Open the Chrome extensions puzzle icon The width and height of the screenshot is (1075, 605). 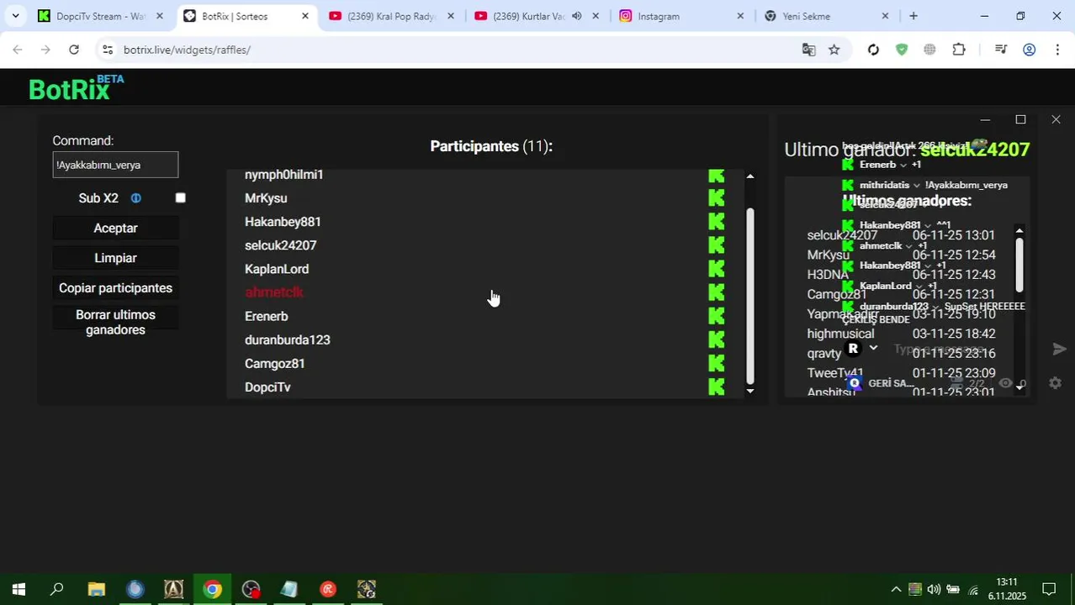(959, 50)
